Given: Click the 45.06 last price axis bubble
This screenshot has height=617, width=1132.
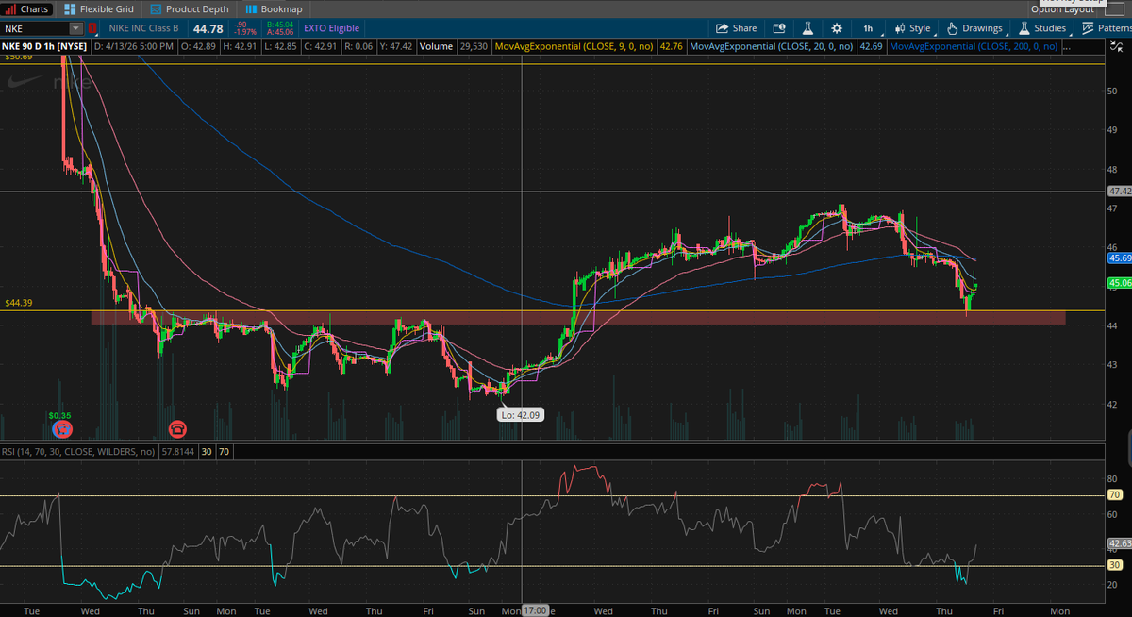Looking at the screenshot, I should pos(1119,282).
